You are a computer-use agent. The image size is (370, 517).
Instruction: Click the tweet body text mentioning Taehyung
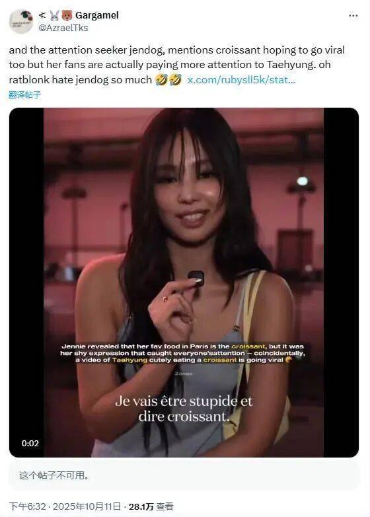pyautogui.click(x=176, y=65)
